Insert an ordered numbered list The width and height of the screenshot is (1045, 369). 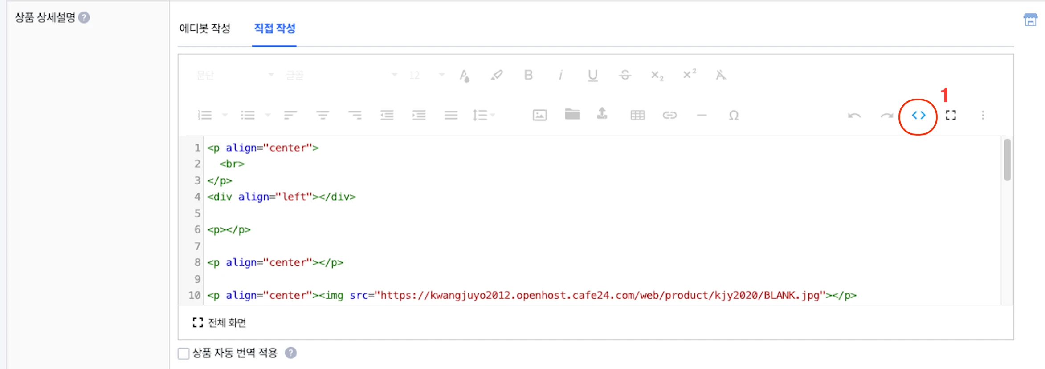point(204,116)
